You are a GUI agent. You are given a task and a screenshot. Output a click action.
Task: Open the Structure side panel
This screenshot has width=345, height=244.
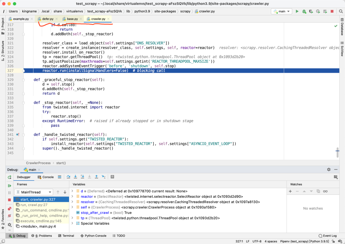point(3,51)
